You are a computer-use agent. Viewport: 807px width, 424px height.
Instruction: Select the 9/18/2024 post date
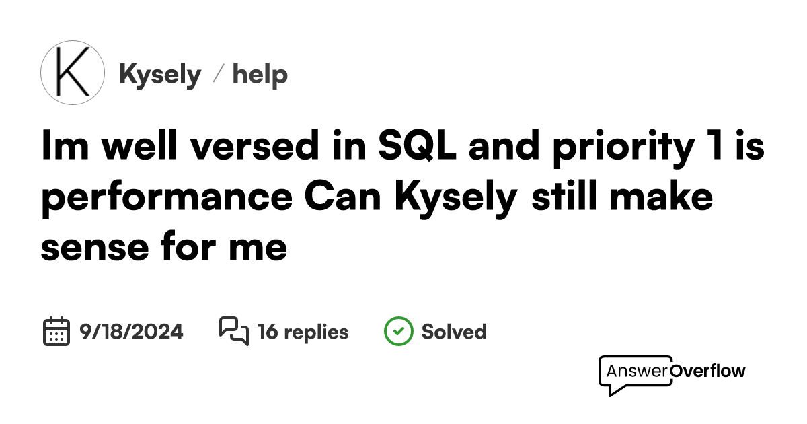coord(131,332)
